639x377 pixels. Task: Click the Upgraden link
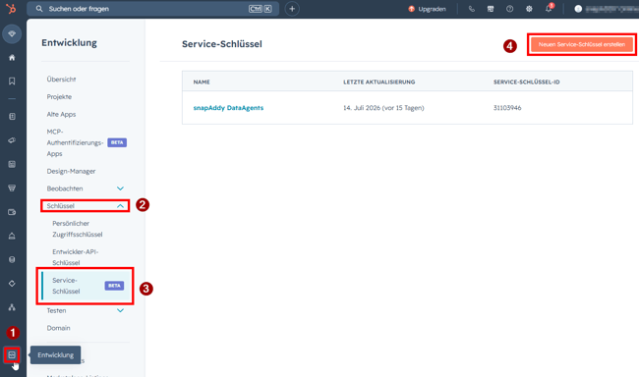[x=432, y=9]
